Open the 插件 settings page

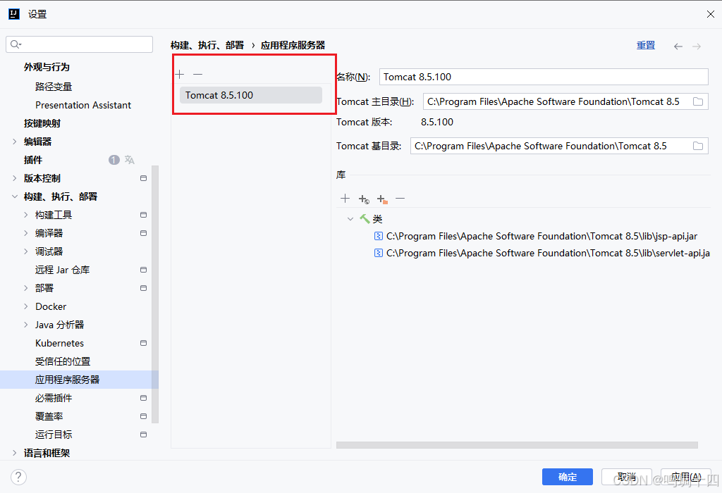tap(32, 160)
